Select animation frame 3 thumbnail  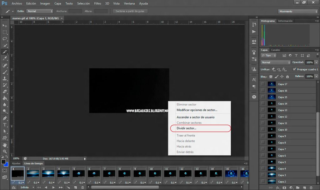(48, 174)
